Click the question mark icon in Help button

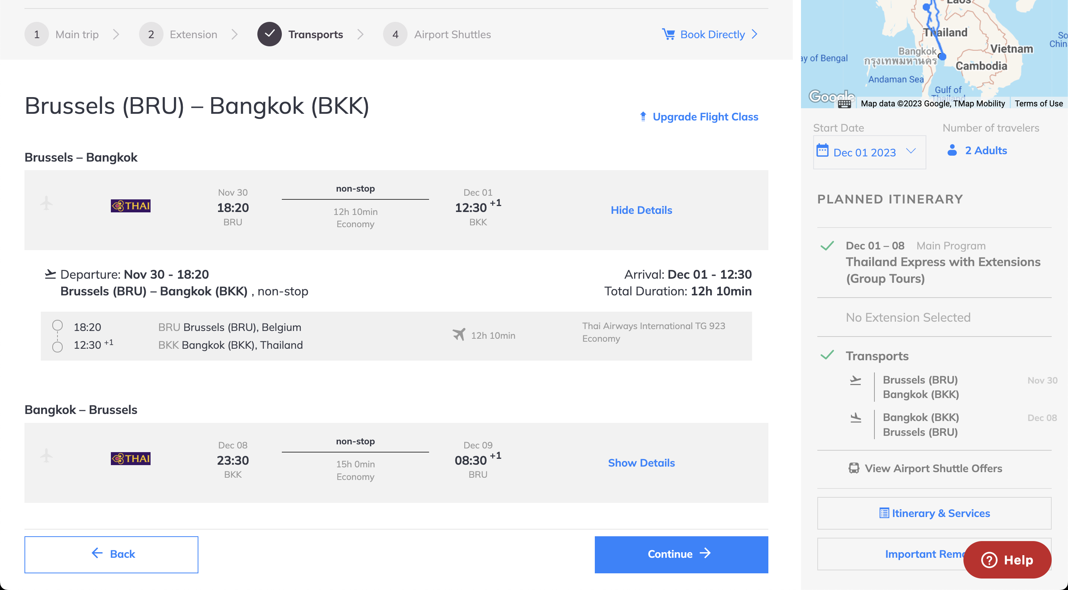coord(989,560)
